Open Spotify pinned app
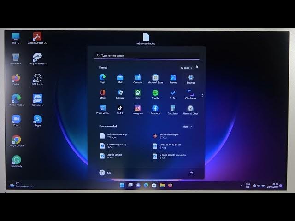 pyautogui.click(x=155, y=94)
